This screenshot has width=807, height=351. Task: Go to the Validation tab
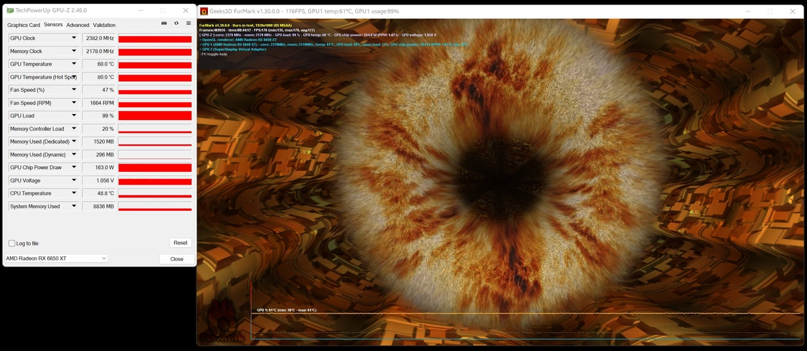click(x=104, y=25)
